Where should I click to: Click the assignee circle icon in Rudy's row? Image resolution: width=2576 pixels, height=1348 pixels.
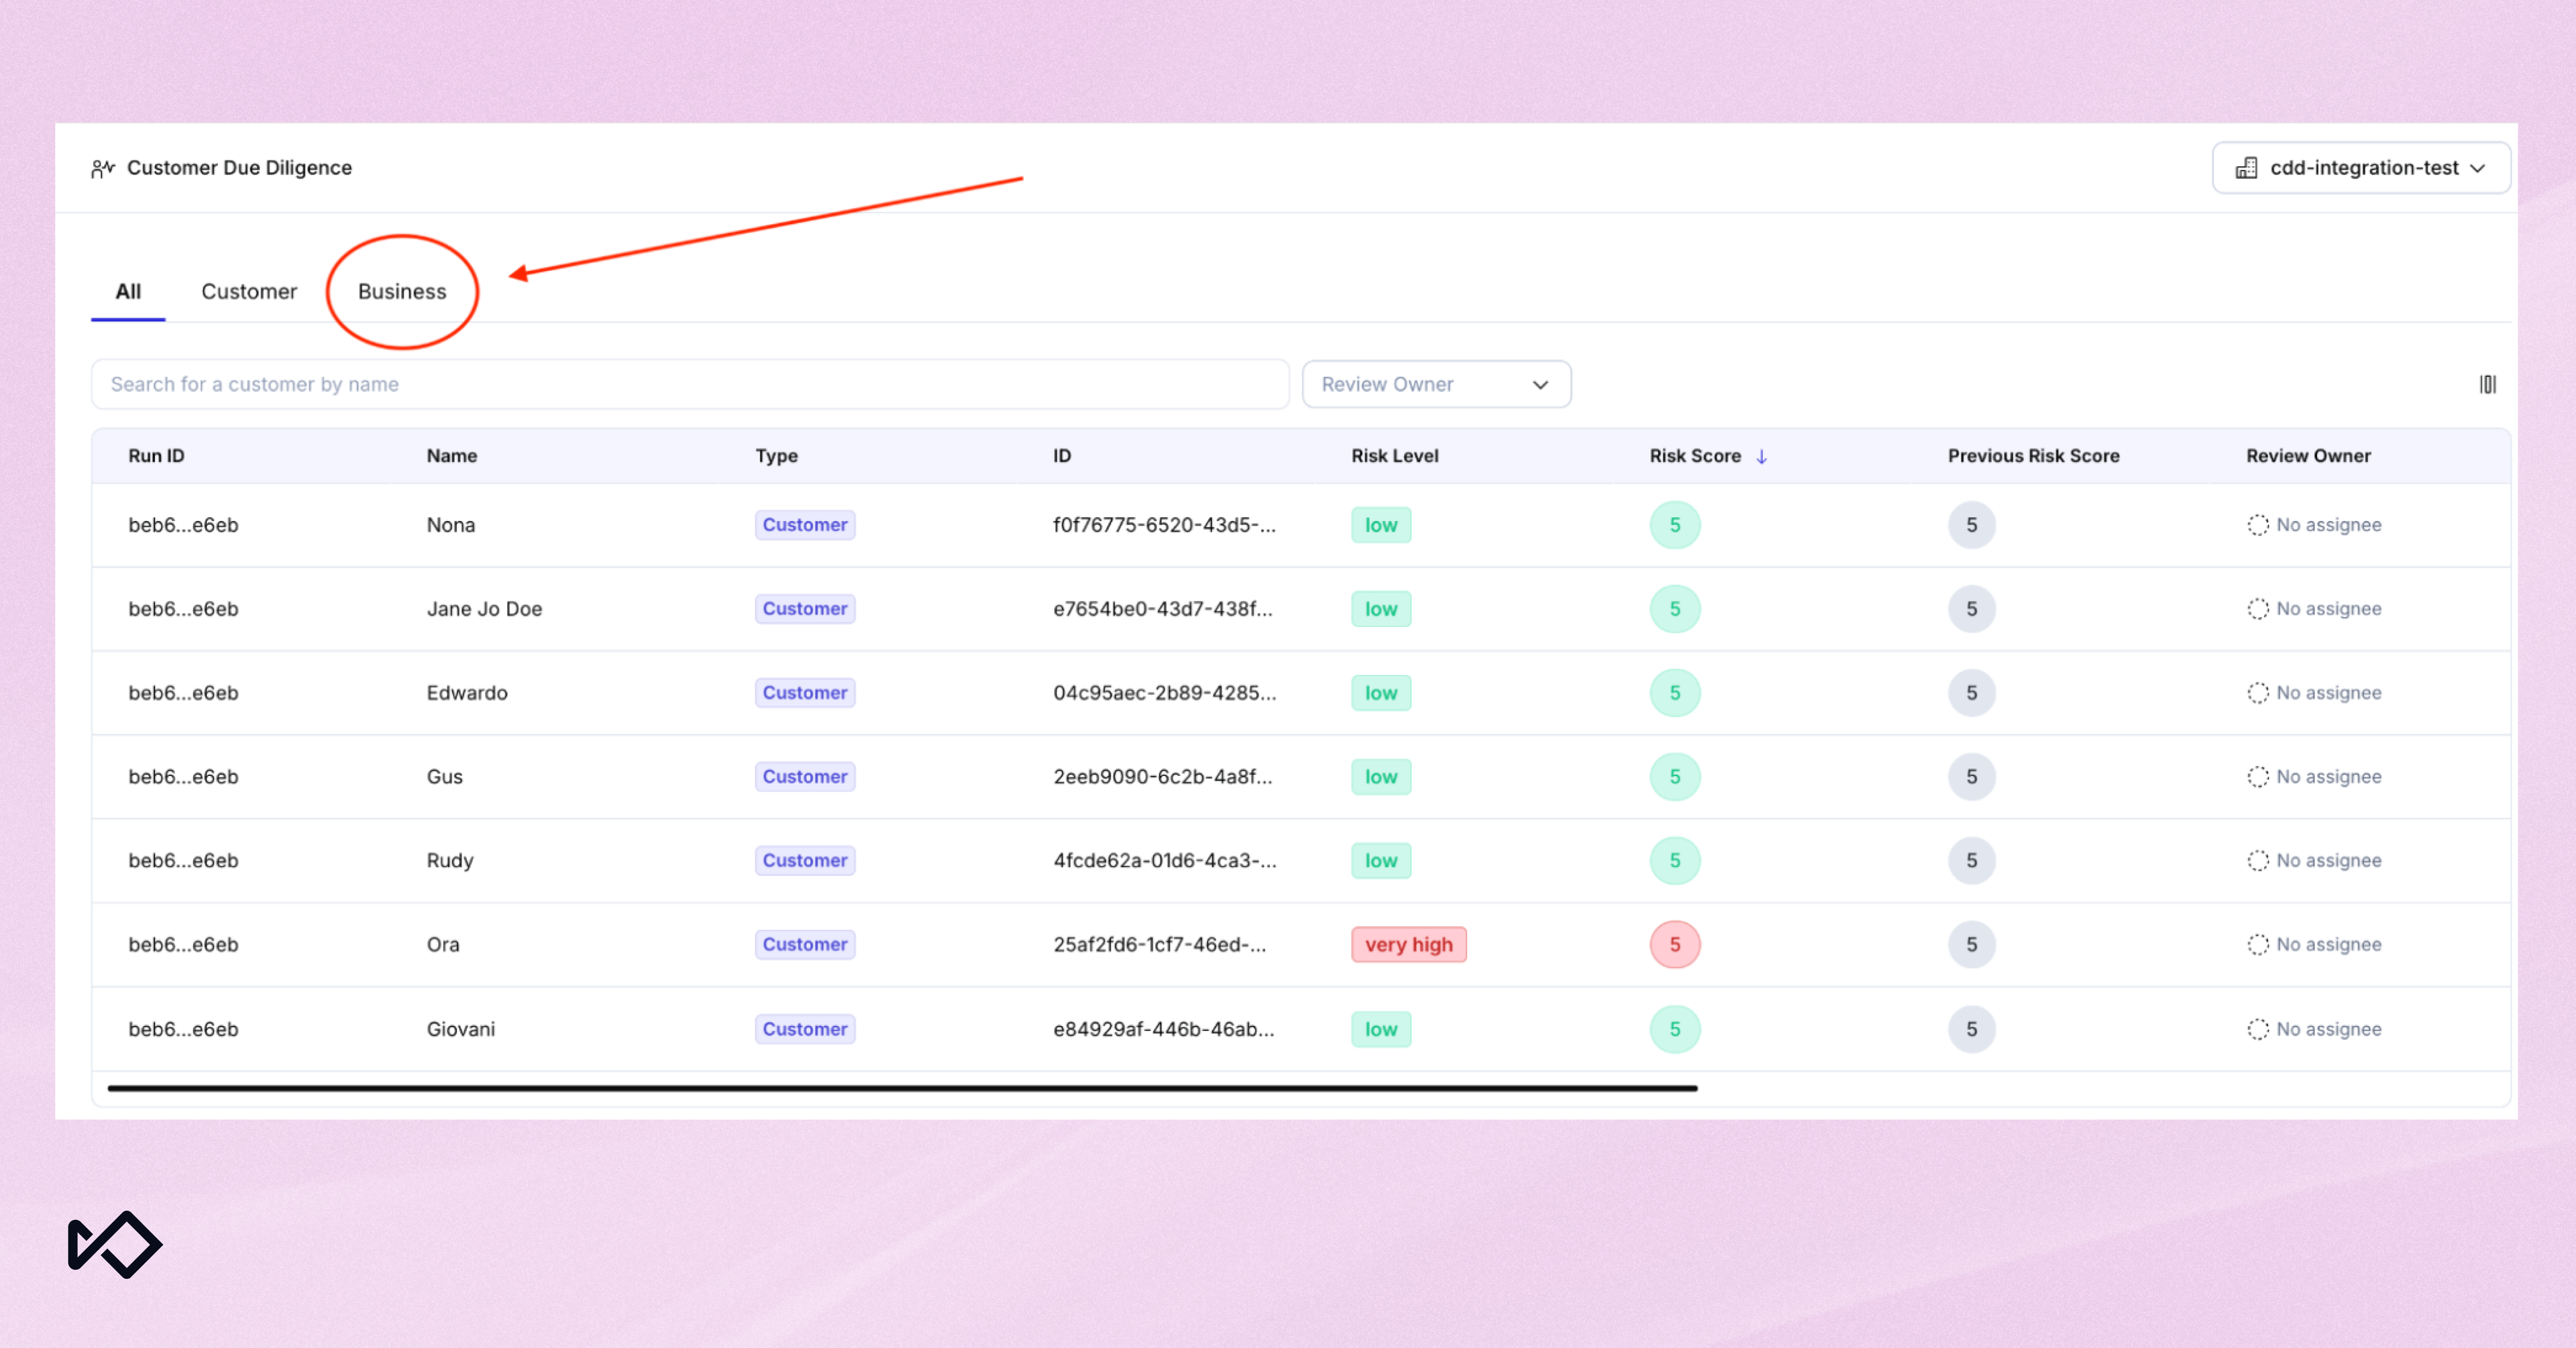click(x=2258, y=861)
